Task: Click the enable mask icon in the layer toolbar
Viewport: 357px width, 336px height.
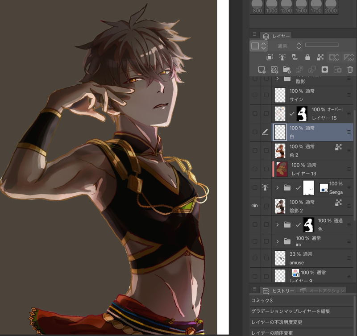Action: [332, 58]
